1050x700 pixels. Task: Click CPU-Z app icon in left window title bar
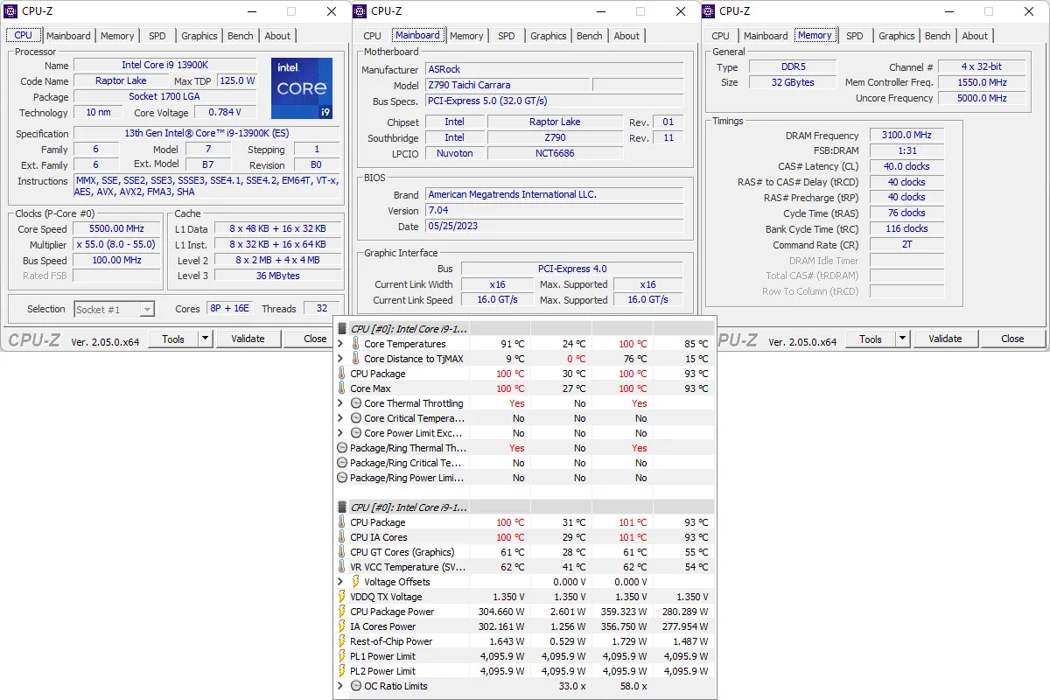(11, 11)
